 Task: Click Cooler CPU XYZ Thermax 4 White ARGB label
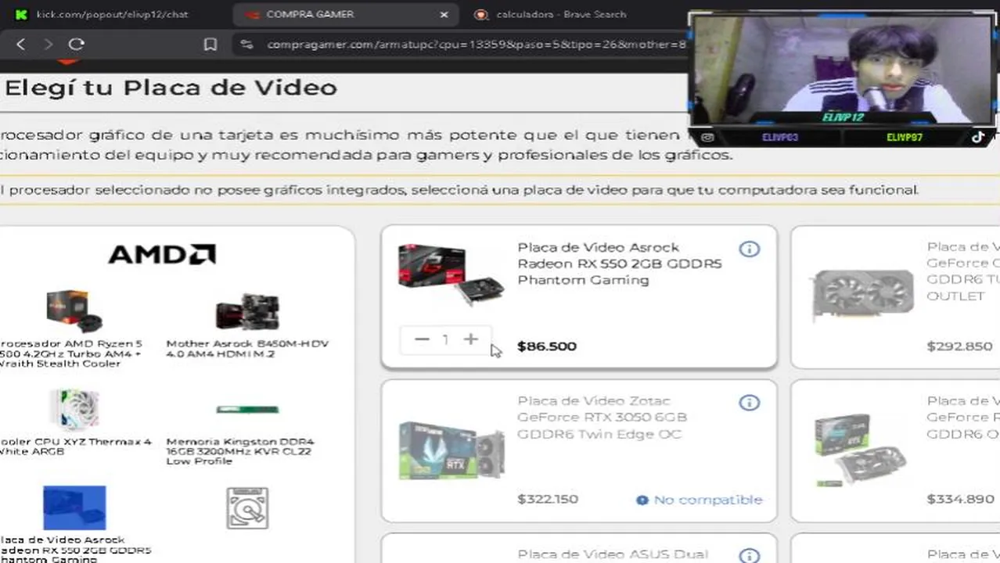pyautogui.click(x=75, y=446)
